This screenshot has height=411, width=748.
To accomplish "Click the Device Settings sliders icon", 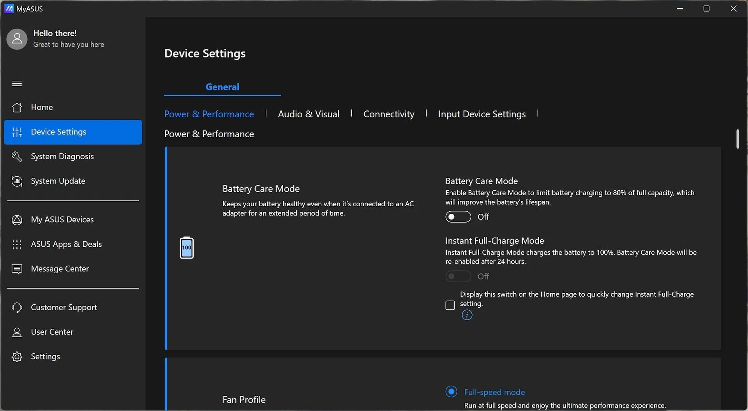I will click(17, 132).
